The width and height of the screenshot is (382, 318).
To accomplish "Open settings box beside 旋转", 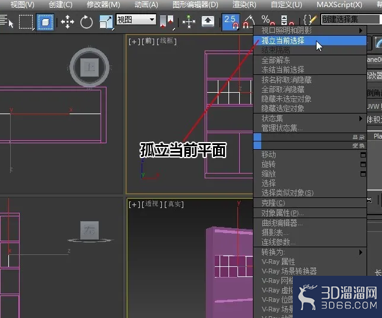I will tap(363, 164).
